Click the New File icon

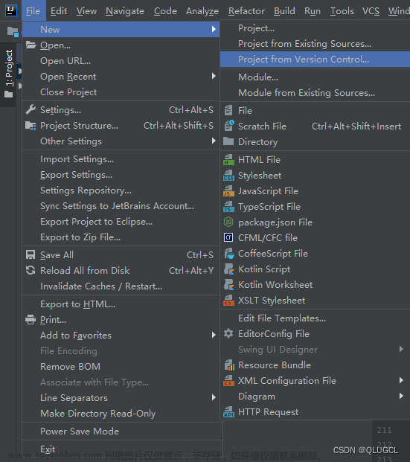(x=228, y=111)
